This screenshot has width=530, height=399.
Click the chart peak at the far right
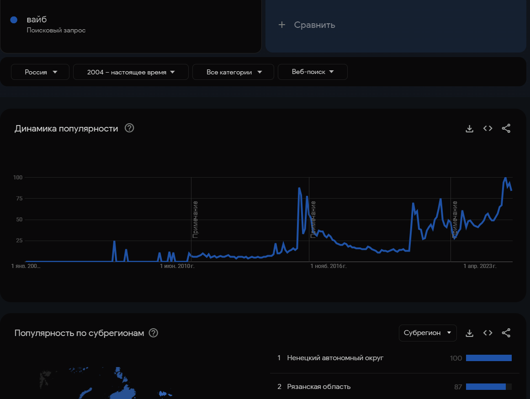[505, 178]
